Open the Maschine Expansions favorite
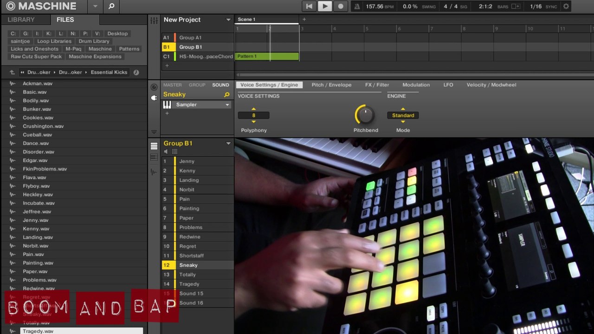594x334 pixels. pos(95,57)
